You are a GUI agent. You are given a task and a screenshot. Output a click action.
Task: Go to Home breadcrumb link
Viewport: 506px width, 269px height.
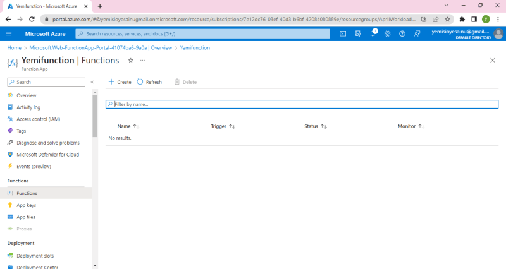pyautogui.click(x=14, y=48)
